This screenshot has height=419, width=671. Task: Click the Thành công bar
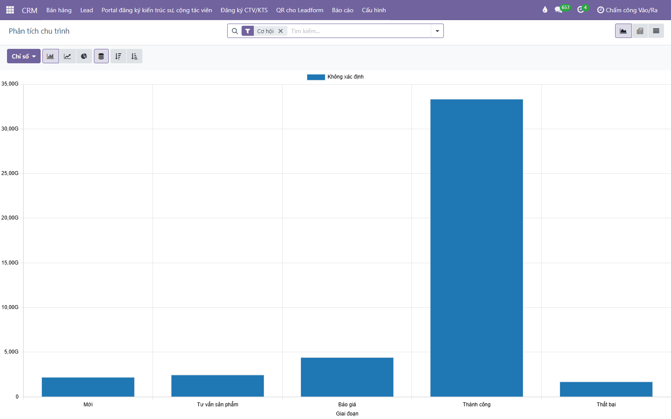(477, 248)
